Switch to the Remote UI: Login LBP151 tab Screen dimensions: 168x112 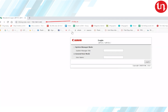click(13, 18)
